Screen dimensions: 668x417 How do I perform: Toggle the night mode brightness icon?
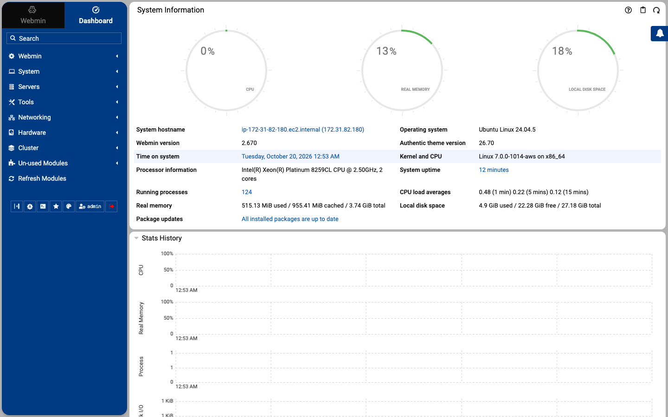tap(30, 207)
